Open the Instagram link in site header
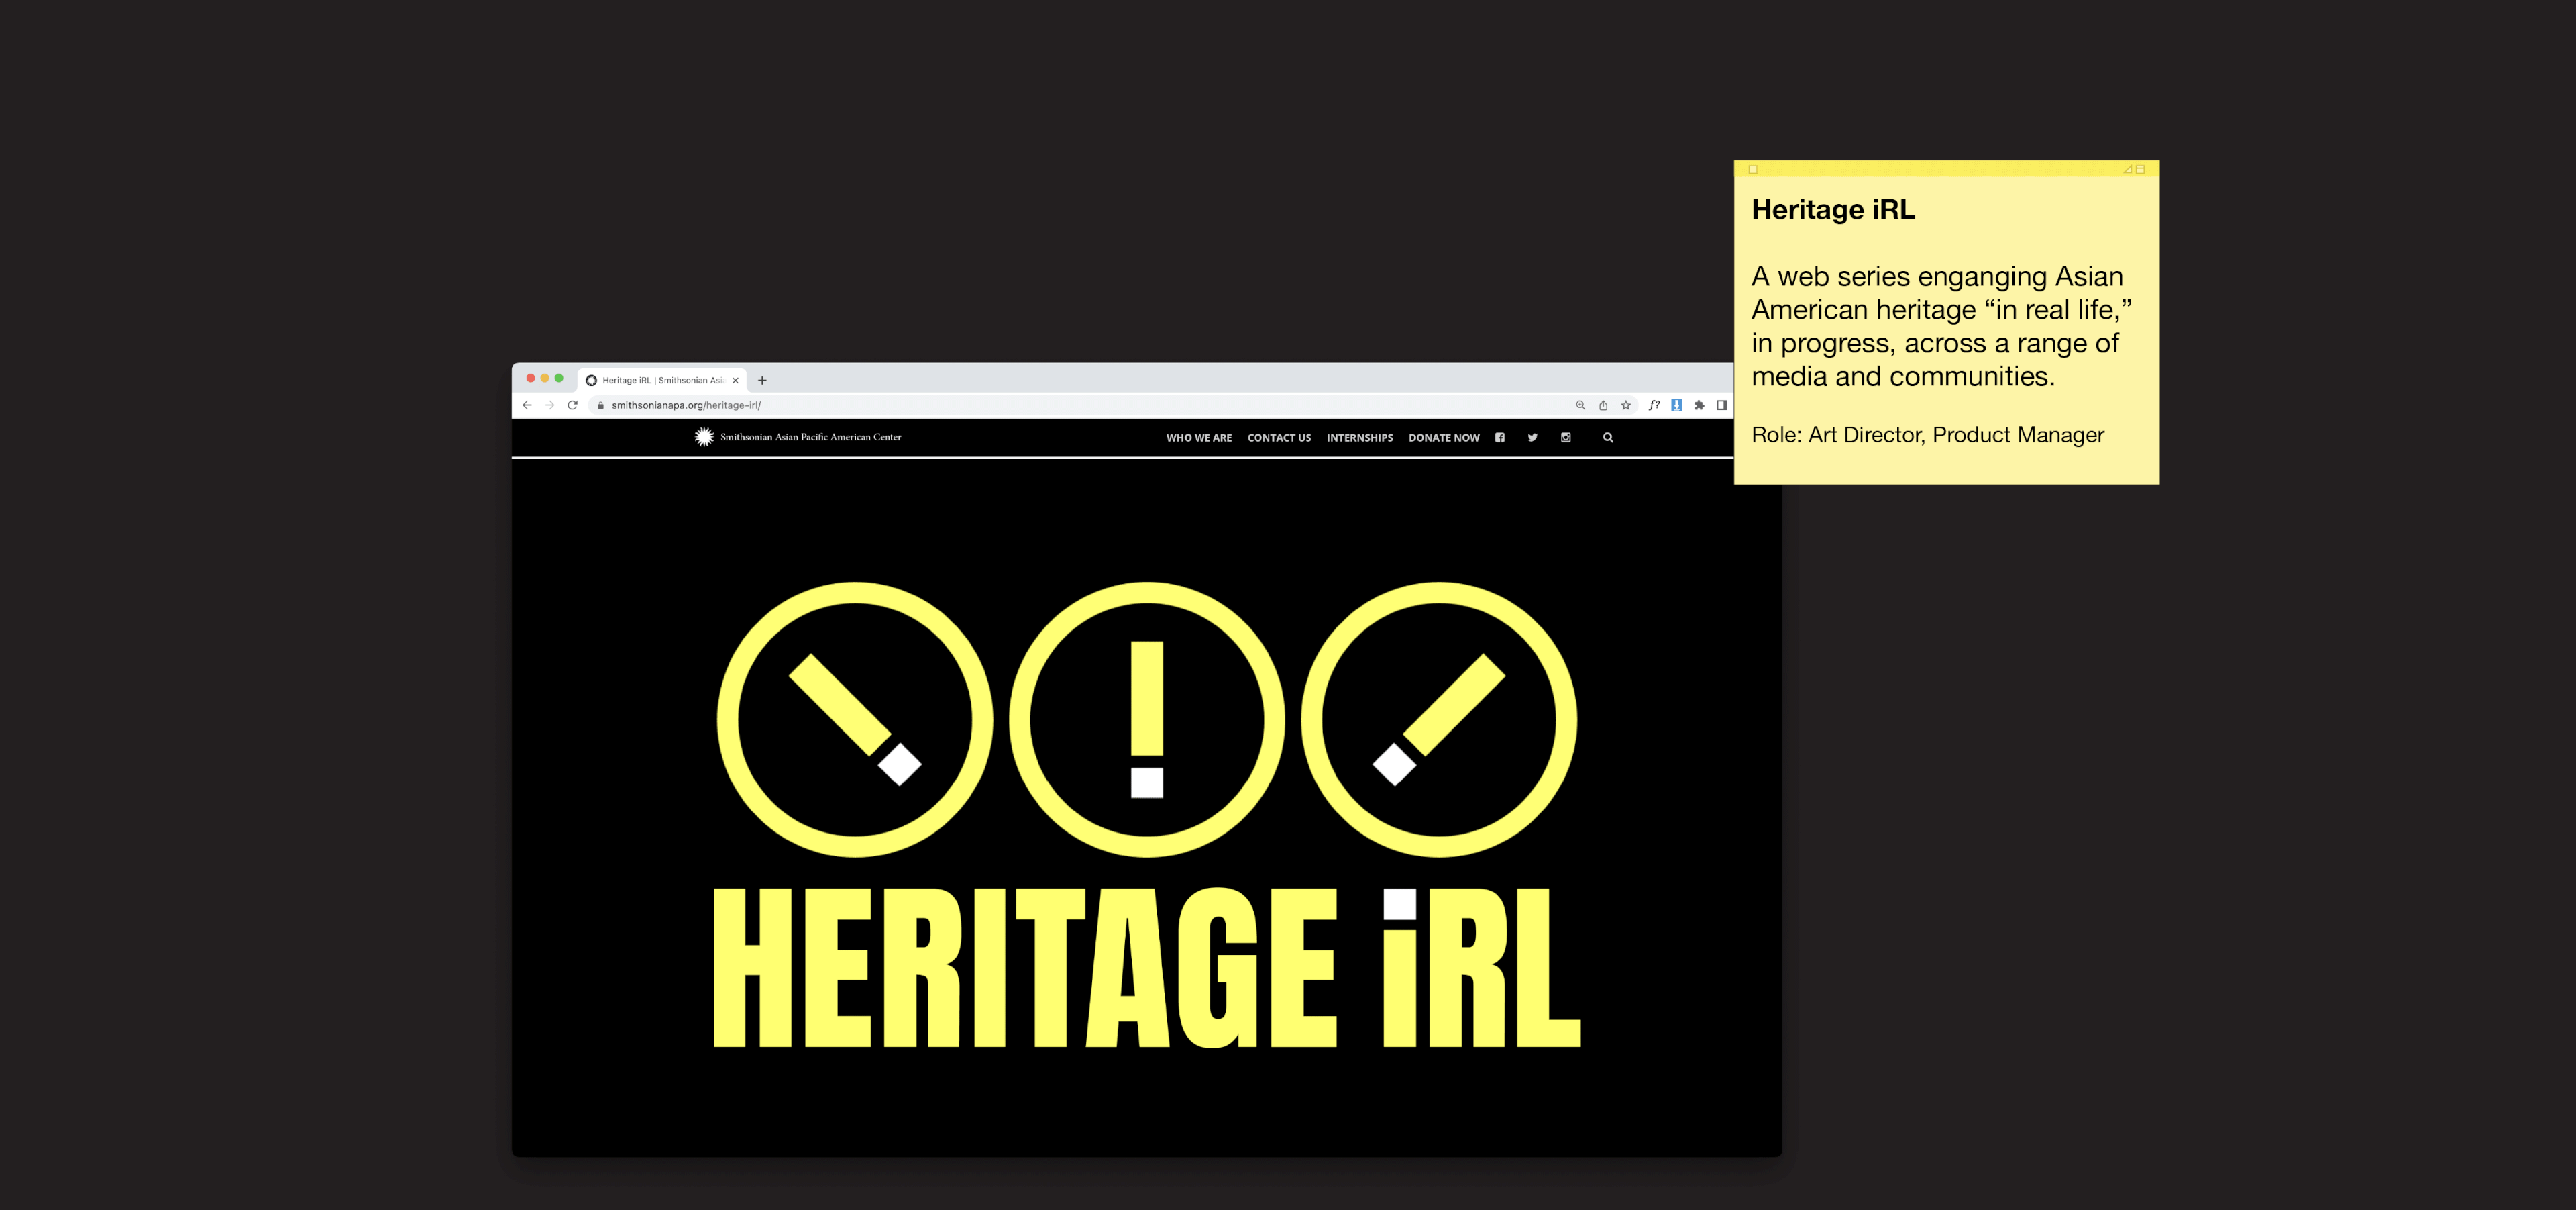Screen dimensions: 2576x1210 click(1566, 437)
